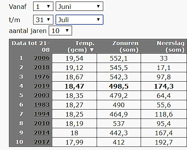
Task: Open the year 1994 link
Action: [42, 114]
